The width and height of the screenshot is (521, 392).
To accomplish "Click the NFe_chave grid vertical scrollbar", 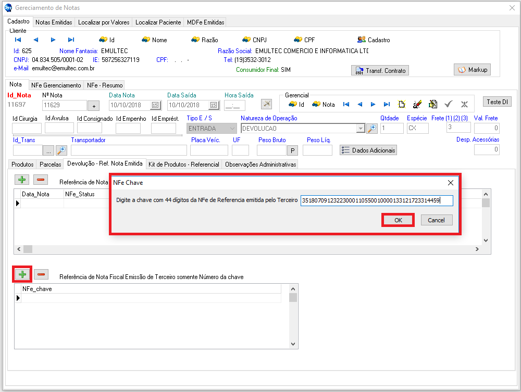I will [293, 318].
